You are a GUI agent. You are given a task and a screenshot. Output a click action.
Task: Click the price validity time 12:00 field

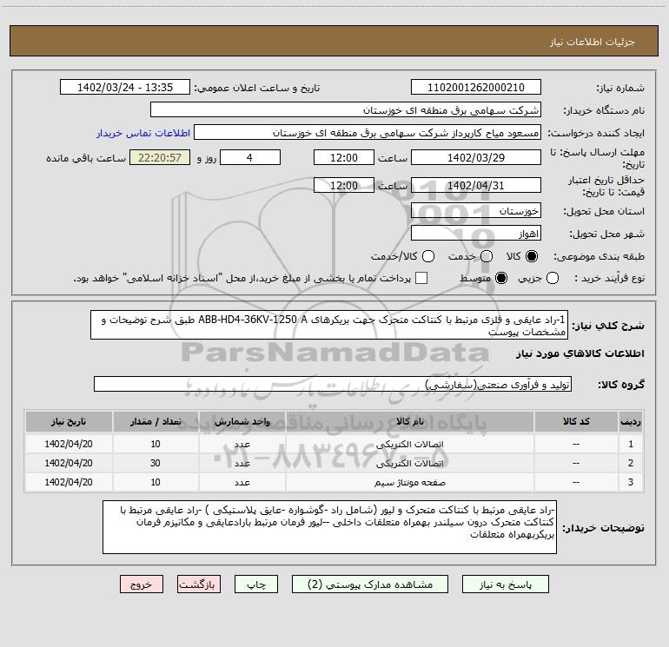pyautogui.click(x=344, y=186)
